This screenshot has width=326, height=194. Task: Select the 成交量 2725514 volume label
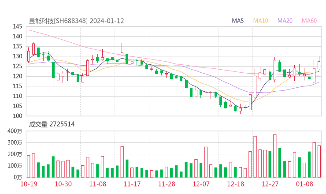(x=52, y=124)
